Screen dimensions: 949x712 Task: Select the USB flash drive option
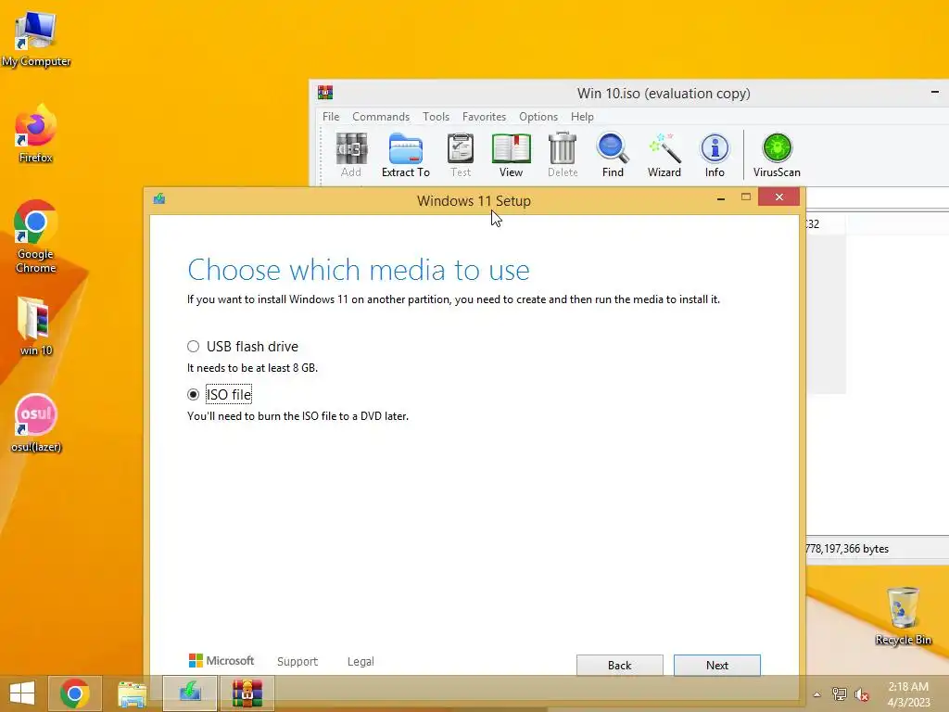pos(243,347)
